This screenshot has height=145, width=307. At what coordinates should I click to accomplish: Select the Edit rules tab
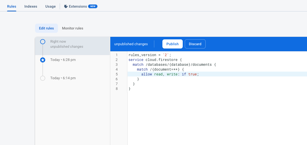pos(46,28)
